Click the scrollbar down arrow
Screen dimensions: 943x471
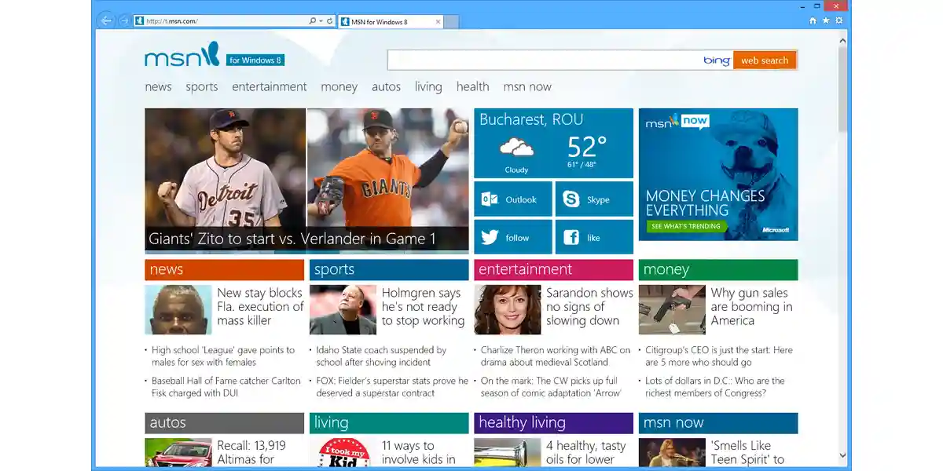tap(842, 454)
